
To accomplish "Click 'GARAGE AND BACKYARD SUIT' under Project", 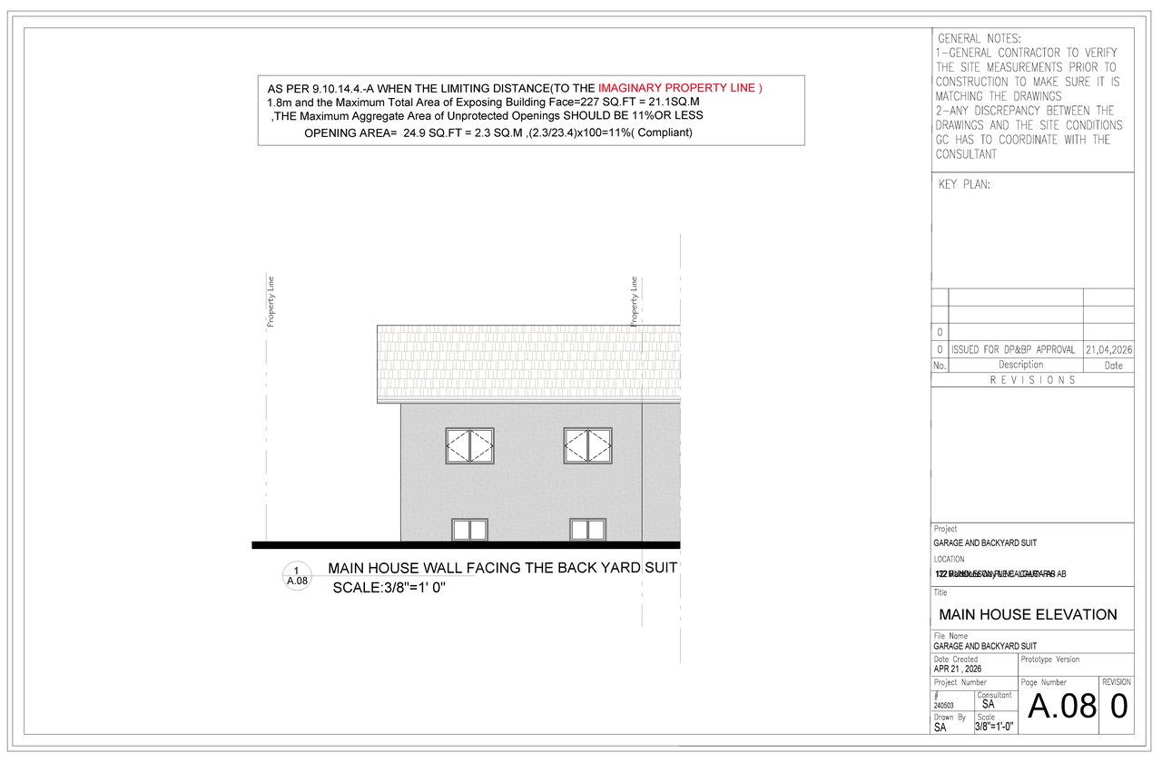I will tap(985, 543).
